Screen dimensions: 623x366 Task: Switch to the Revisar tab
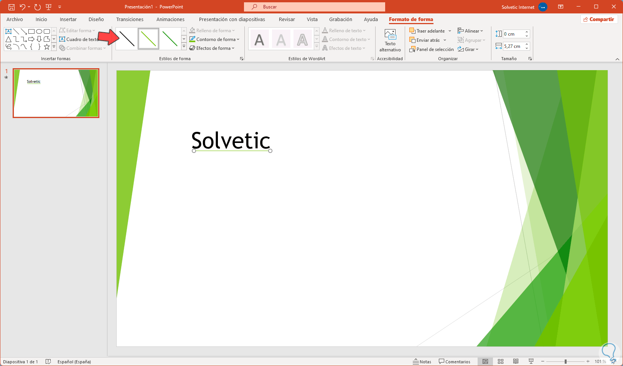(x=287, y=19)
